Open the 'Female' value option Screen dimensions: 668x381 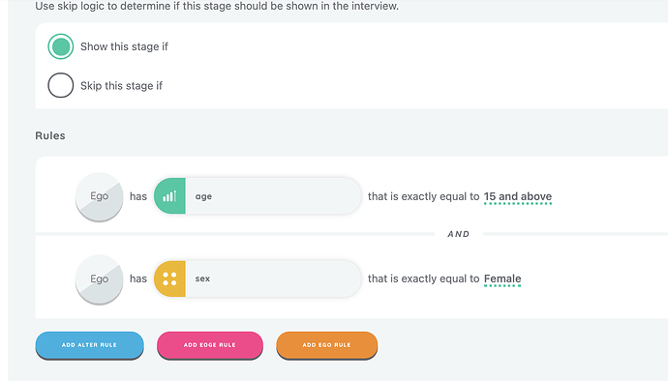502,278
